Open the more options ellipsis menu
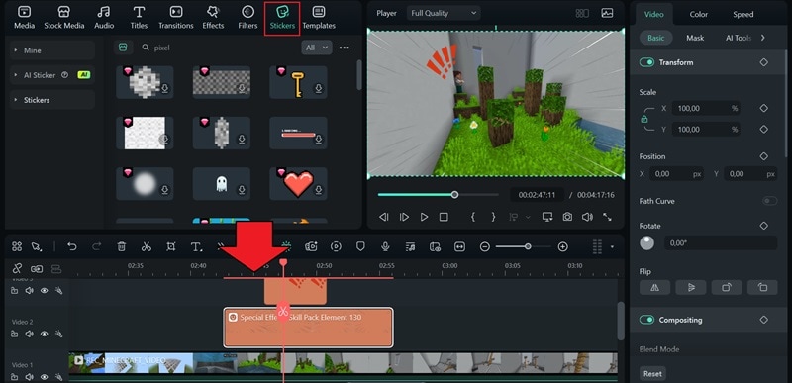 [345, 48]
